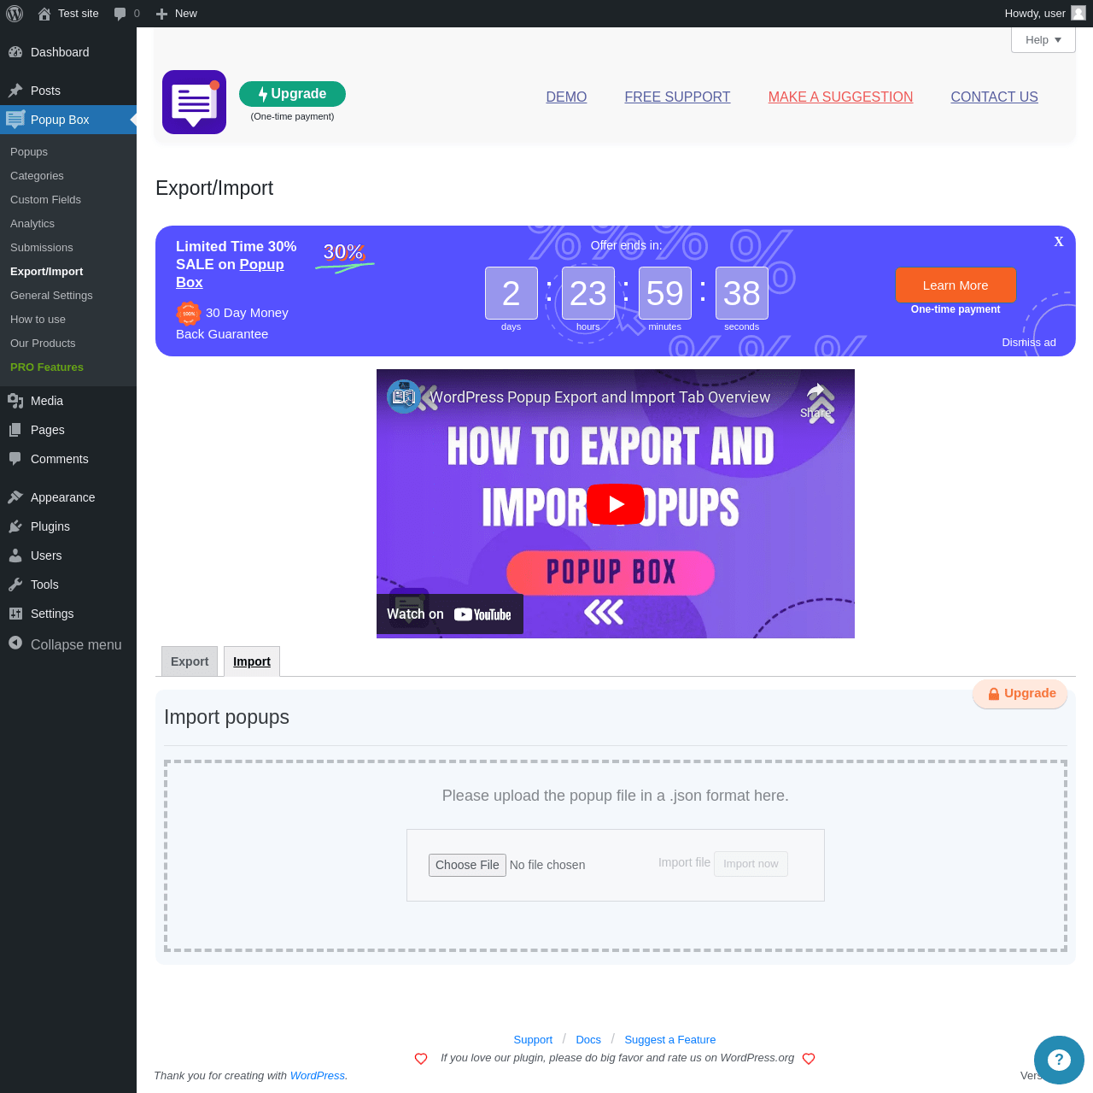Image resolution: width=1093 pixels, height=1093 pixels.
Task: Open PRO Features submenu item
Action: point(47,367)
